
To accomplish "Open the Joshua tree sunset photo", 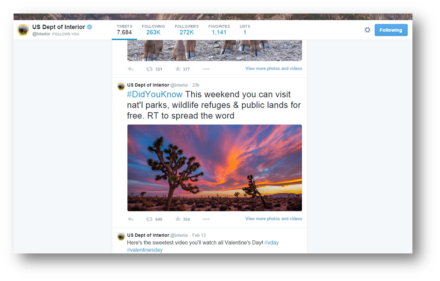I will click(215, 168).
